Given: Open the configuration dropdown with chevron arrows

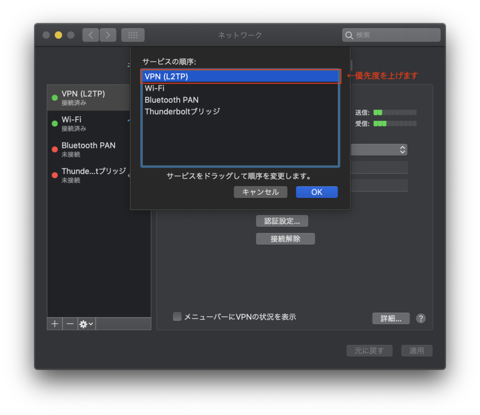Looking at the screenshot, I should click(x=403, y=150).
